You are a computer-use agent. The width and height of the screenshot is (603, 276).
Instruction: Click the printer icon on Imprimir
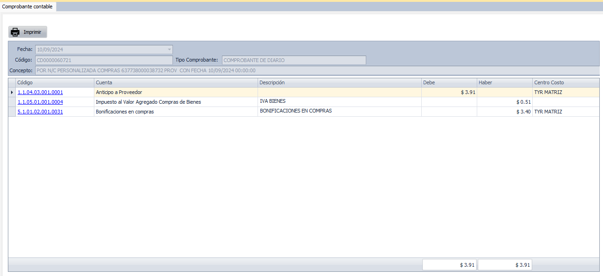point(15,32)
